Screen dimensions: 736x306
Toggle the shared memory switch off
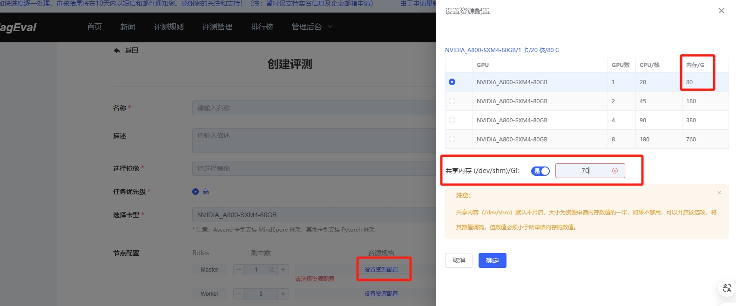pyautogui.click(x=540, y=171)
